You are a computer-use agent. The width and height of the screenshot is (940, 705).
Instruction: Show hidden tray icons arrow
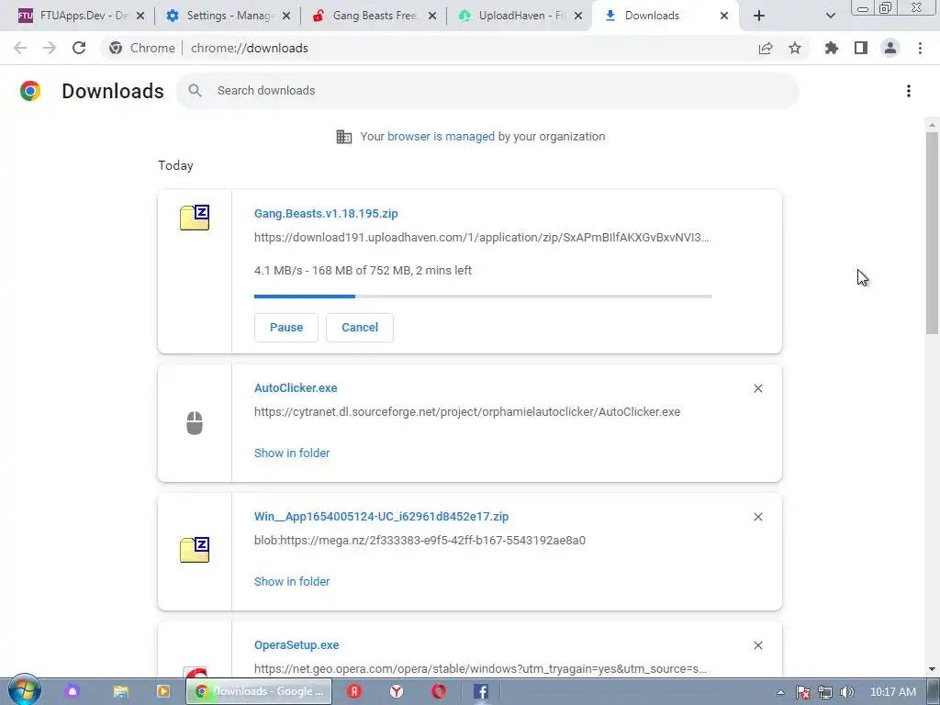(780, 692)
